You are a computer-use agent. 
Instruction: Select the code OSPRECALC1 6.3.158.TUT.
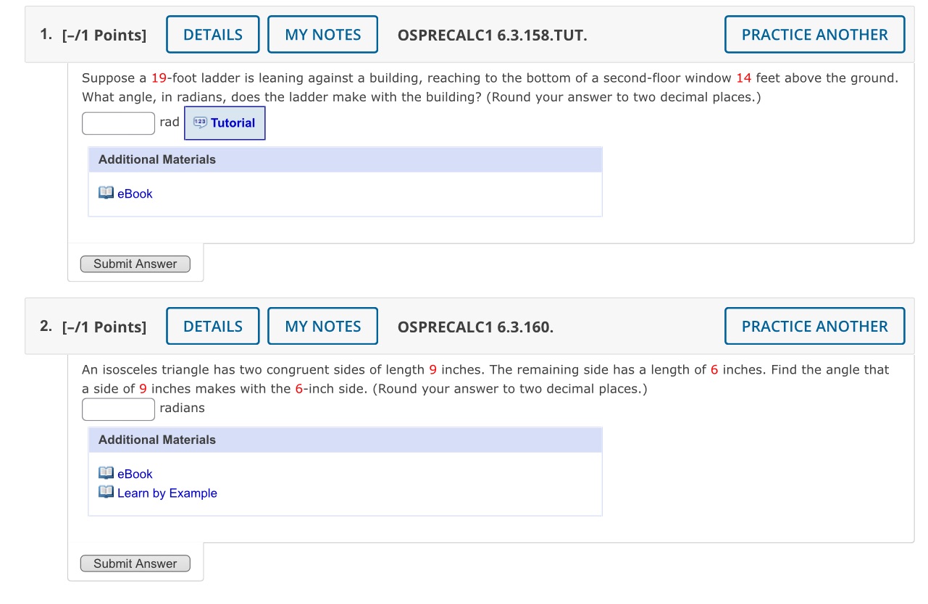pos(493,35)
